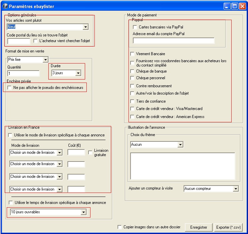Click the Enregistrer button
The image size is (248, 234).
[x=199, y=227]
